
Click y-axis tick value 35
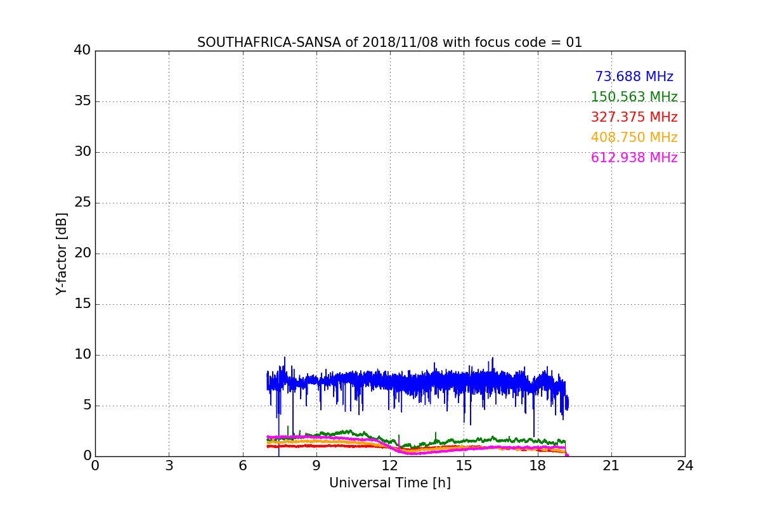82,101
